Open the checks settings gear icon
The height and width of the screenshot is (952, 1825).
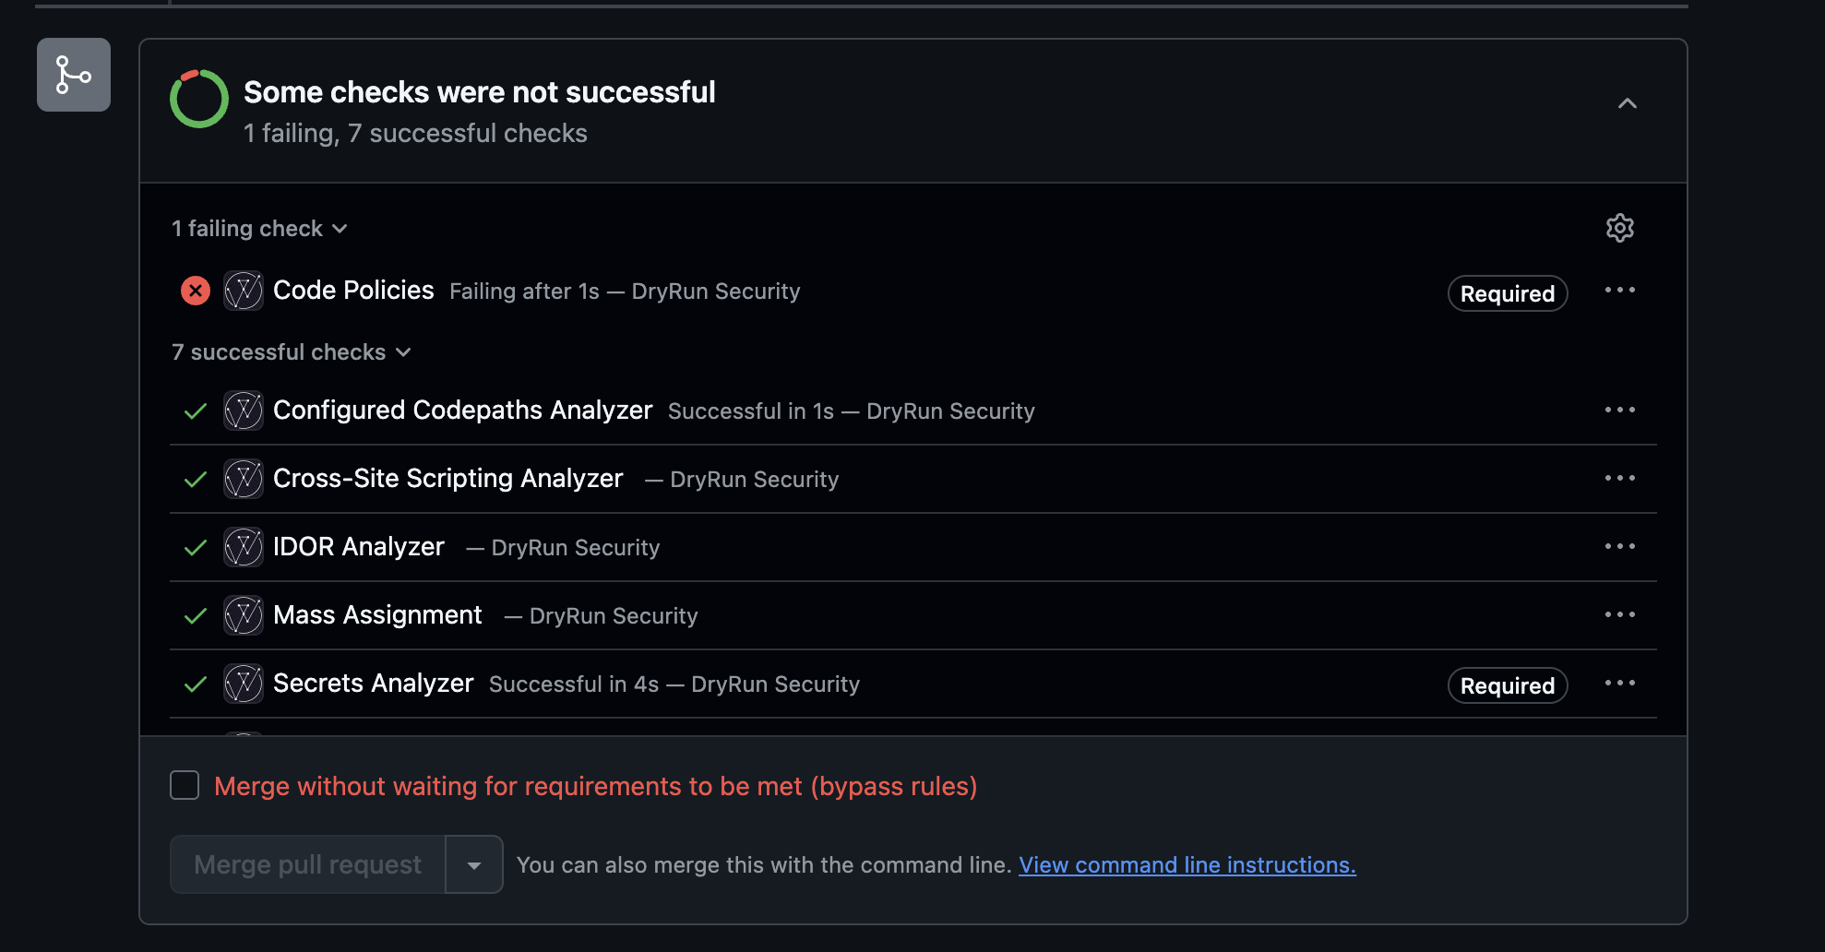pos(1621,228)
